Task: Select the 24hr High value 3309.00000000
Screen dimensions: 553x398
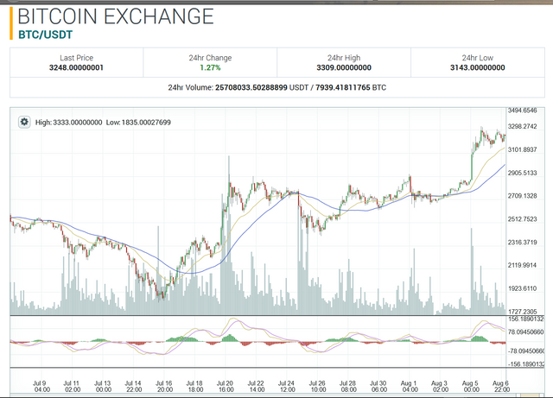Action: click(x=344, y=67)
